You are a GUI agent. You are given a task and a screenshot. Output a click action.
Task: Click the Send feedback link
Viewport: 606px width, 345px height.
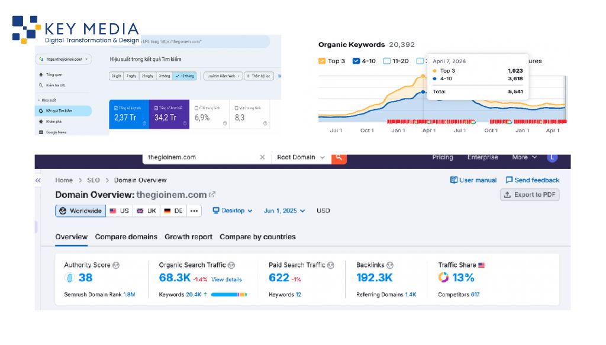533,180
